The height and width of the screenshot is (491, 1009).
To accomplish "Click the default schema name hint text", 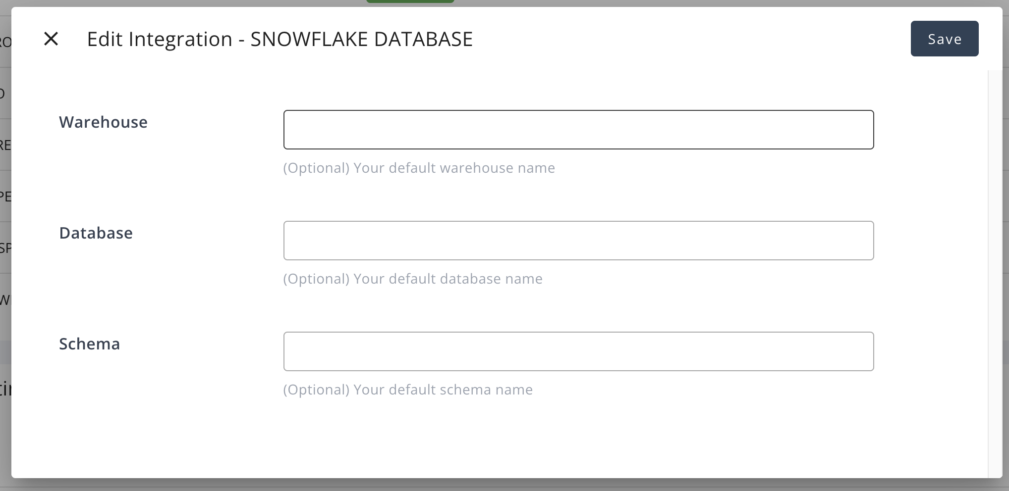I will pos(407,390).
